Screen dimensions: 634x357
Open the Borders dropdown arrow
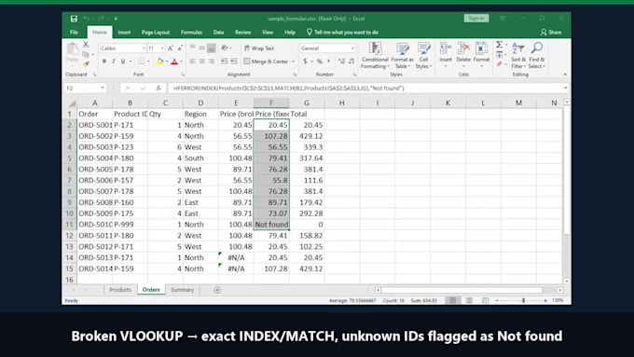coord(148,62)
